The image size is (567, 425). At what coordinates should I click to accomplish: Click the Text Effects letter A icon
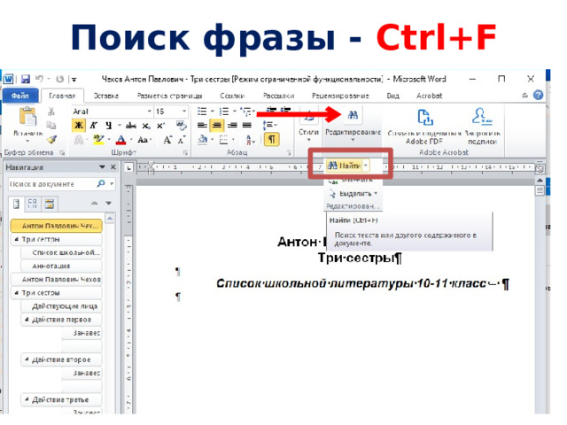click(79, 140)
